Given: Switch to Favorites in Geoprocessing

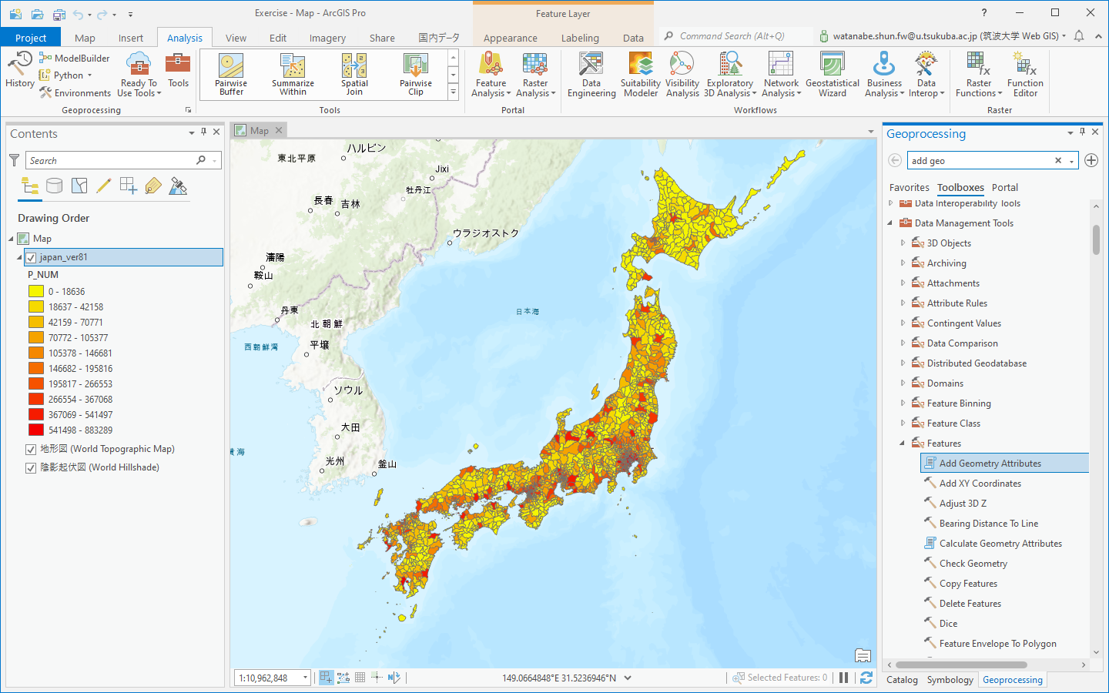Looking at the screenshot, I should (909, 187).
